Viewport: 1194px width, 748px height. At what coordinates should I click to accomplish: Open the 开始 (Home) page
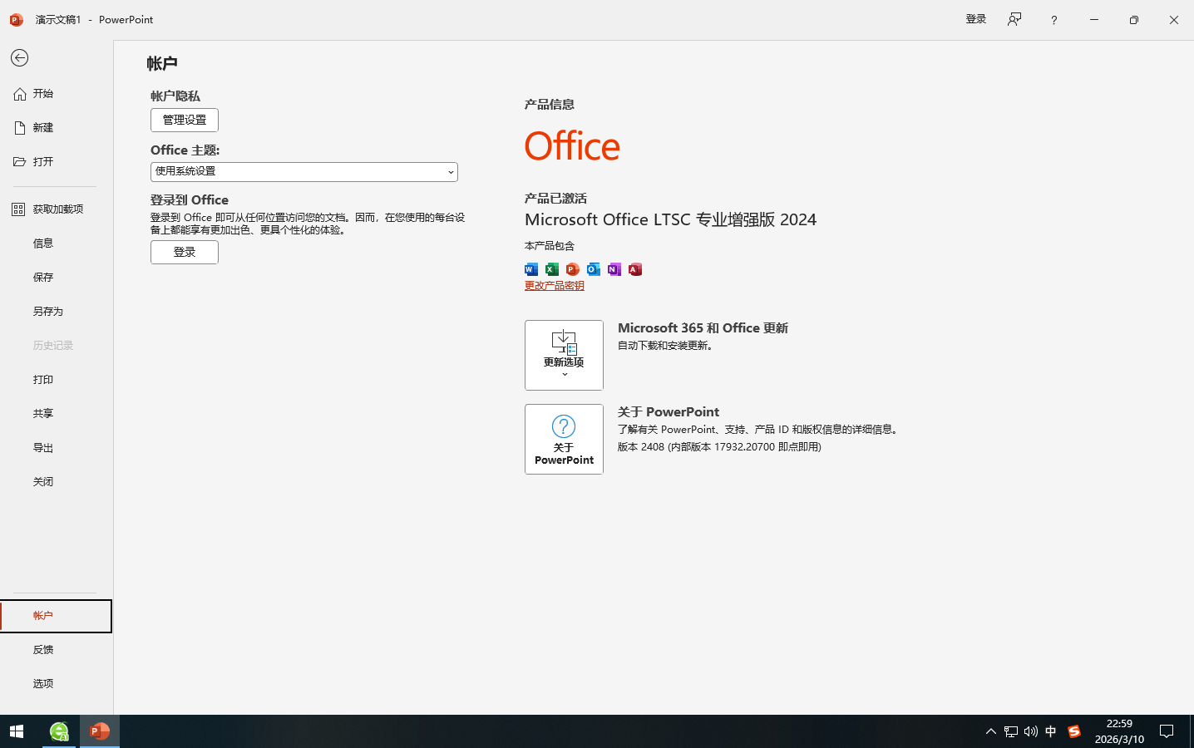[x=57, y=94]
